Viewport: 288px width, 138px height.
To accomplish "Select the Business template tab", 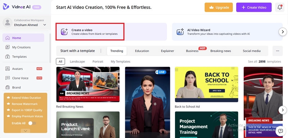I will [x=192, y=51].
